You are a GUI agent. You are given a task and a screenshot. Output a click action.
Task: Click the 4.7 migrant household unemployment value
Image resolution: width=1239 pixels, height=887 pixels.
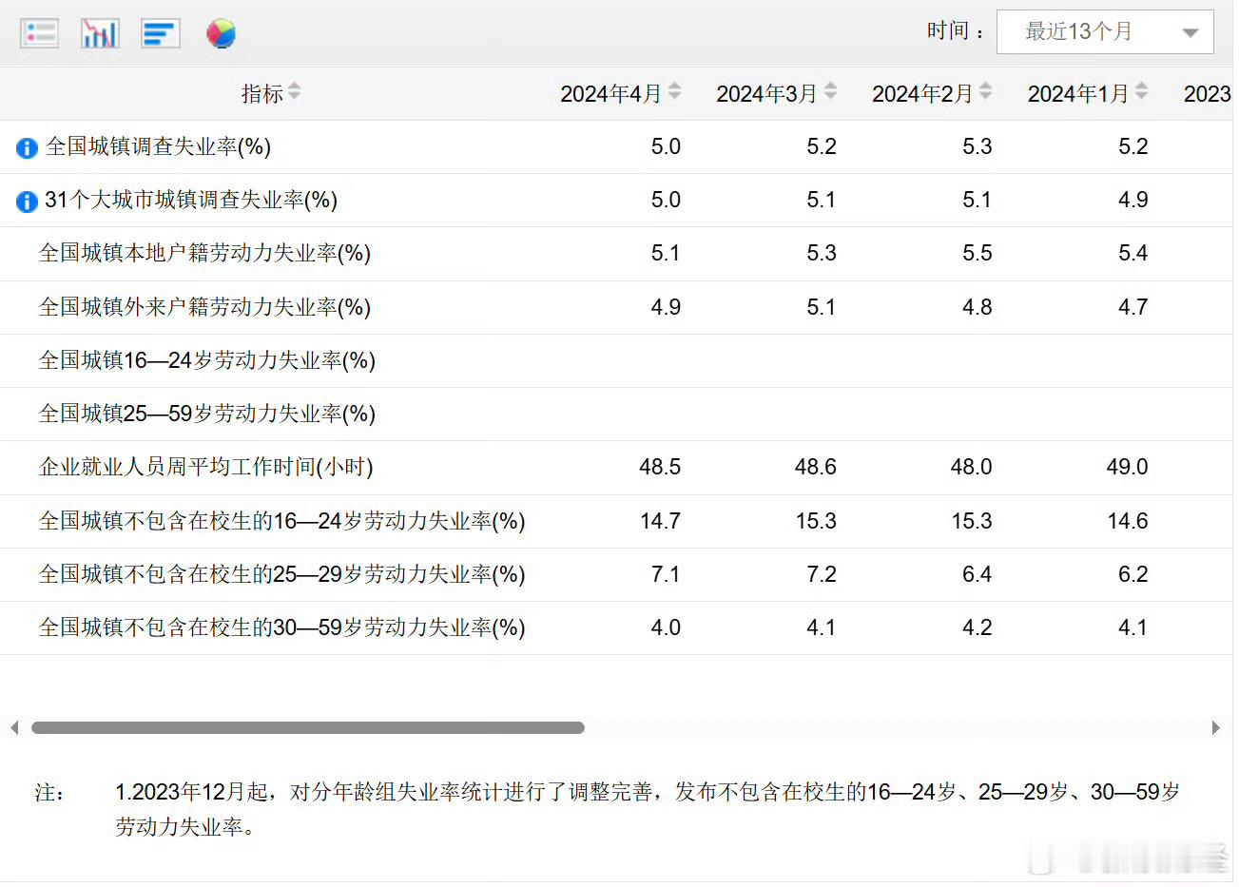(1133, 307)
